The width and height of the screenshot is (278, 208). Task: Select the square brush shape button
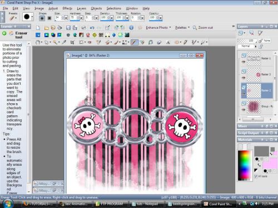[49, 18]
